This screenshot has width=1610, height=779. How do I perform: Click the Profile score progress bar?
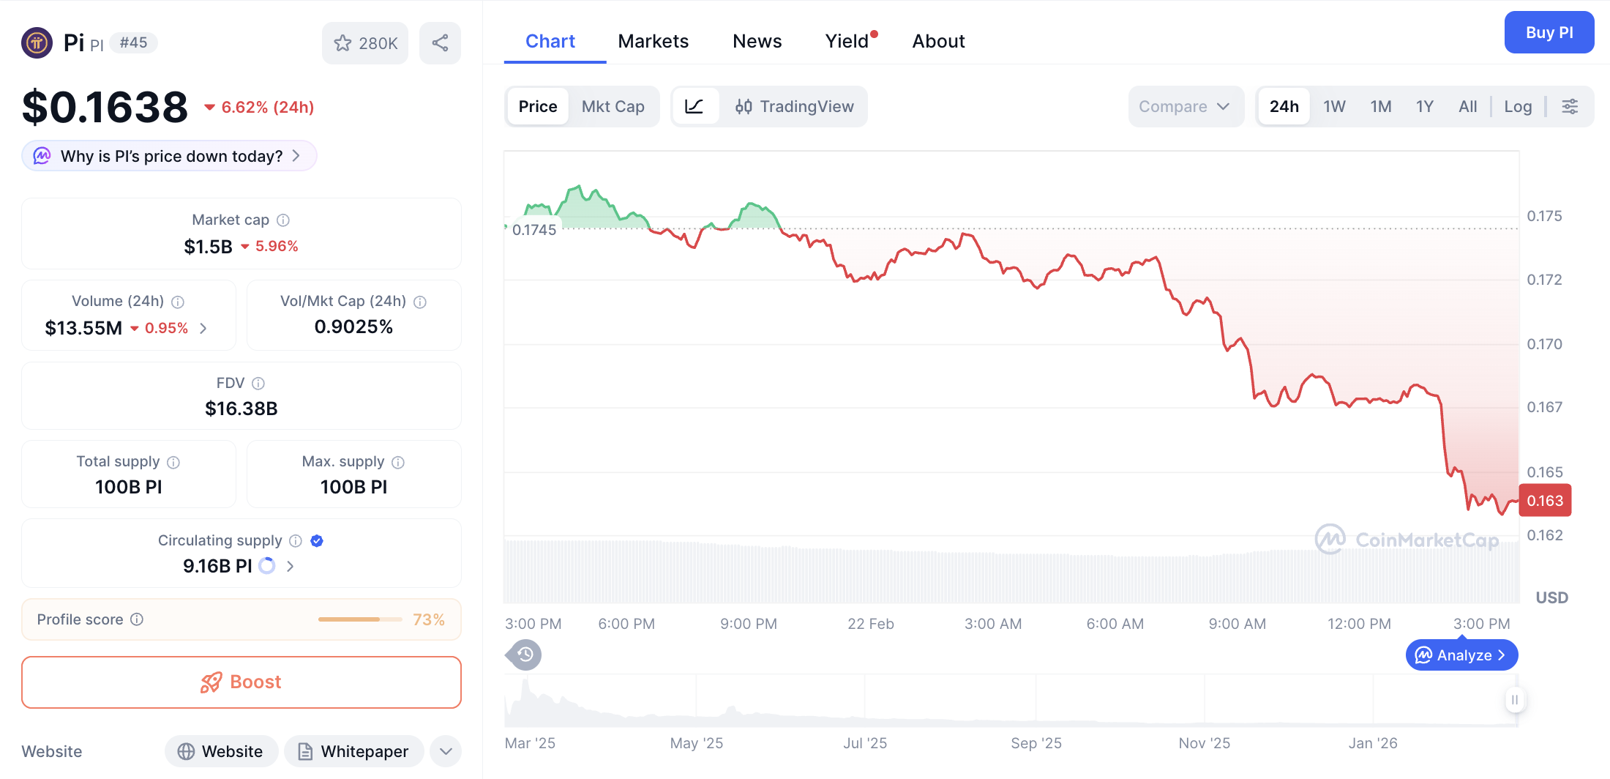click(x=359, y=619)
